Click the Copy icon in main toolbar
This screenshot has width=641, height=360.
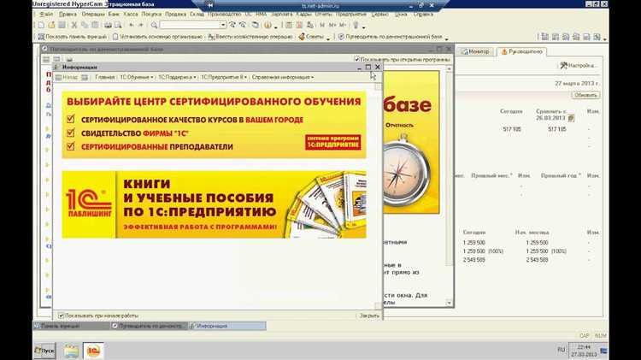[85, 25]
